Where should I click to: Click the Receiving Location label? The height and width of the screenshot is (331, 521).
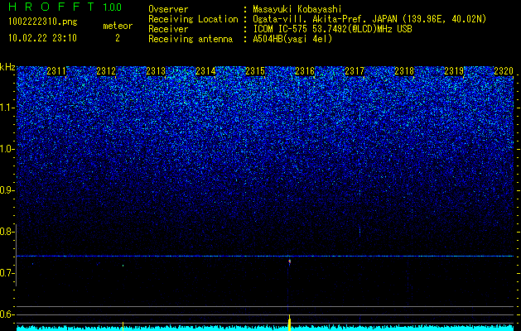(x=193, y=19)
